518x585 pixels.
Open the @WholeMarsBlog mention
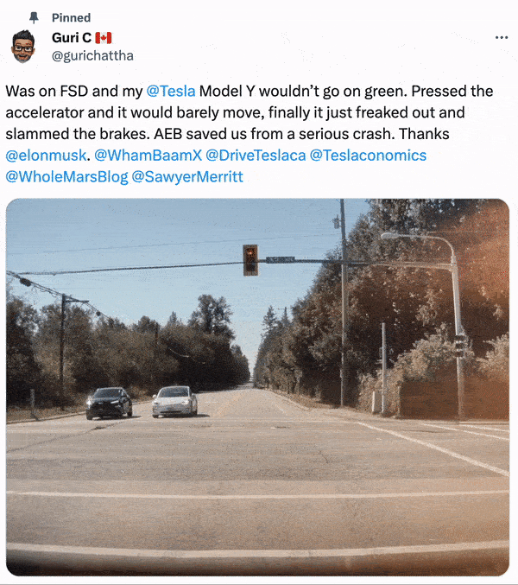click(66, 177)
